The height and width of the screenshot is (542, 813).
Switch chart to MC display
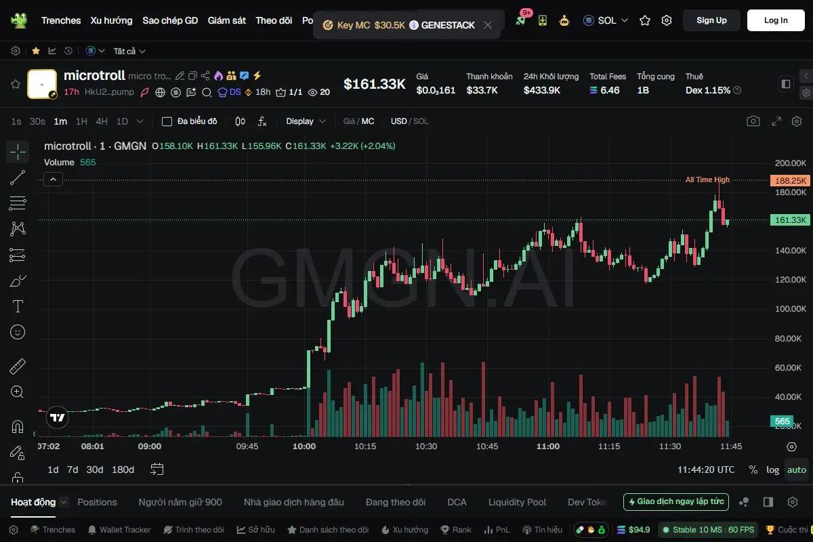pyautogui.click(x=368, y=121)
